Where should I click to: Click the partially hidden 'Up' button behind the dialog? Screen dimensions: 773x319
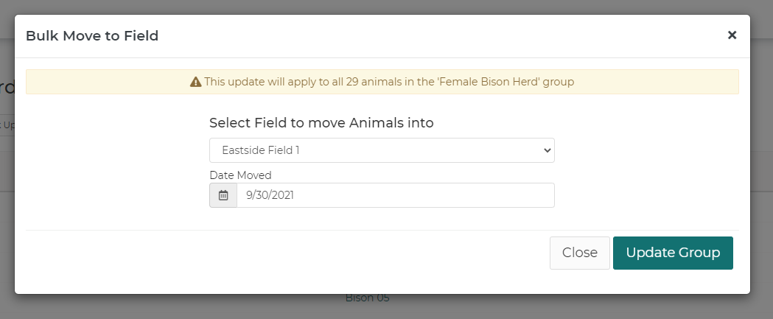(7, 125)
